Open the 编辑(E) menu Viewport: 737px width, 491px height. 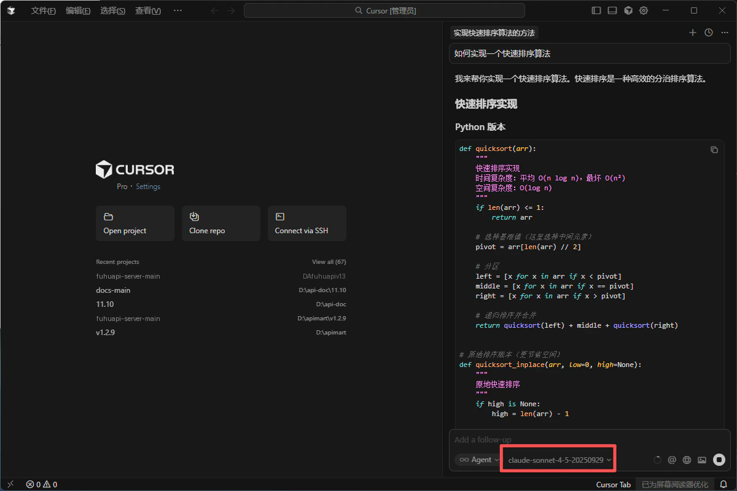pyautogui.click(x=78, y=10)
